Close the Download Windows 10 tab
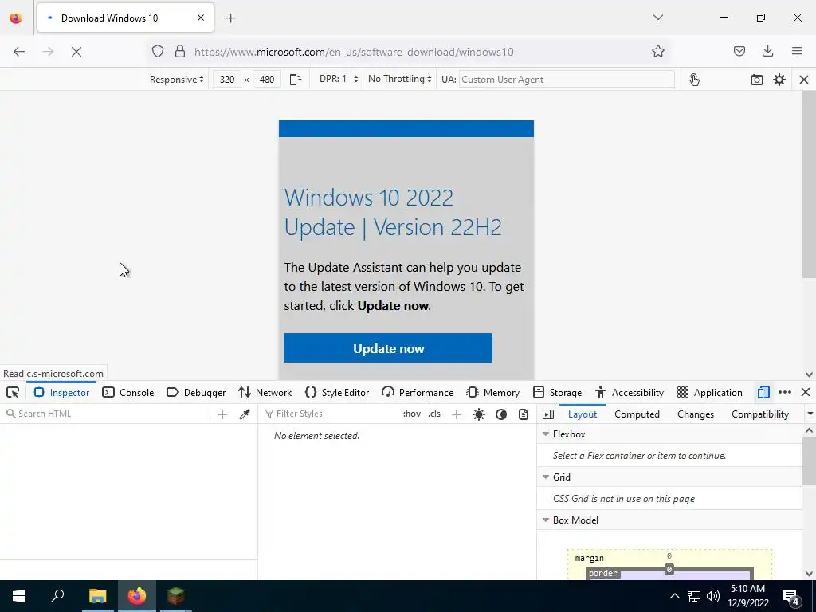 point(201,18)
